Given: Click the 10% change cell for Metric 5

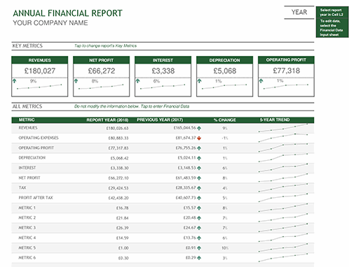Looking at the screenshot, I should pos(225,248).
